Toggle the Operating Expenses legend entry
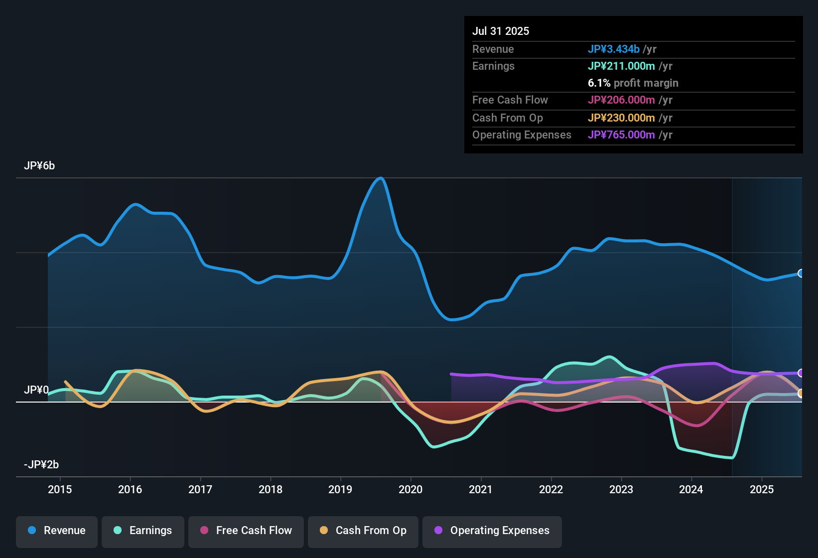Viewport: 818px width, 558px height. [492, 531]
